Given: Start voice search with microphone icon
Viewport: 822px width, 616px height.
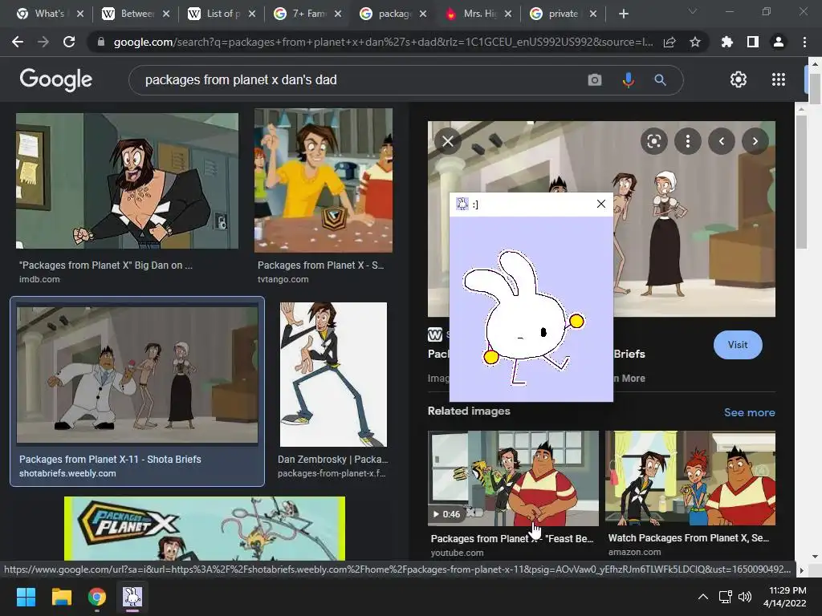Looking at the screenshot, I should tap(628, 80).
